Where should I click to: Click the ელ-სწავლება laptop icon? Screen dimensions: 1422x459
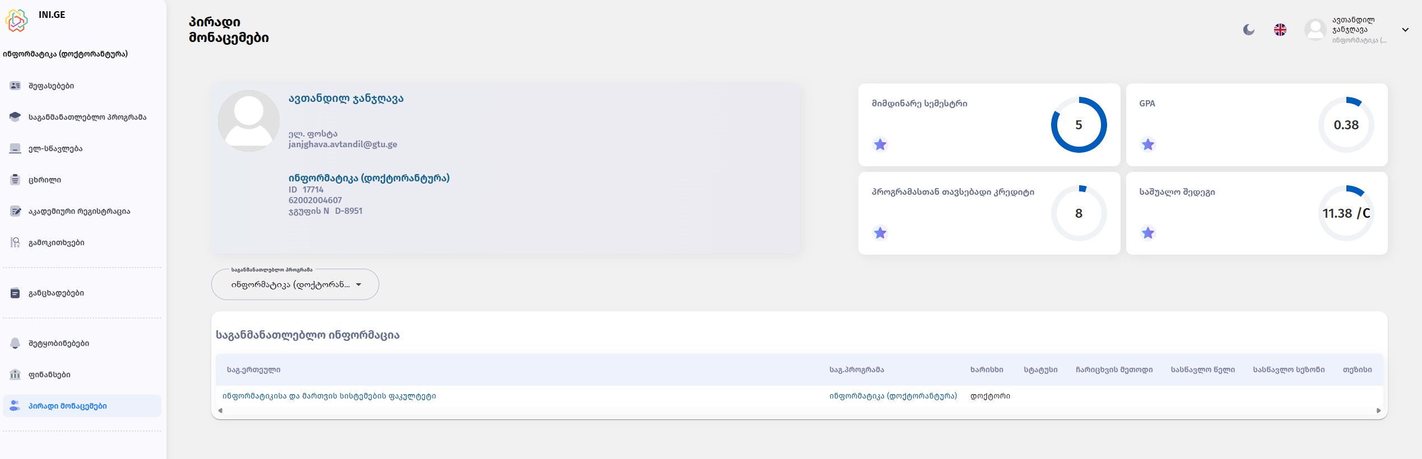[15, 148]
